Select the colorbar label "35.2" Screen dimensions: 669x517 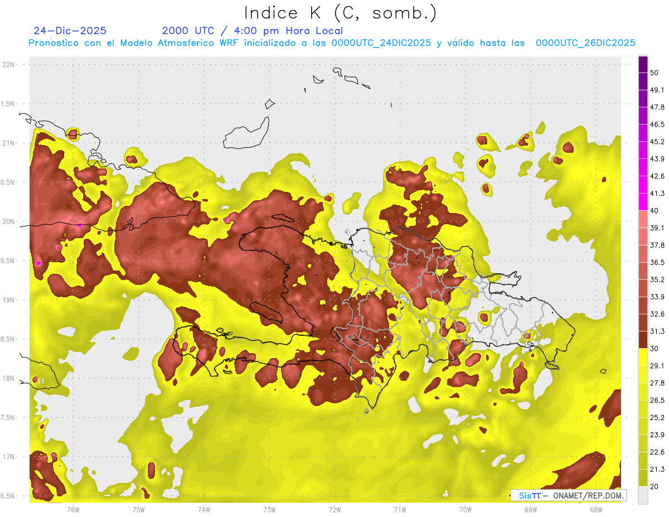(x=657, y=279)
